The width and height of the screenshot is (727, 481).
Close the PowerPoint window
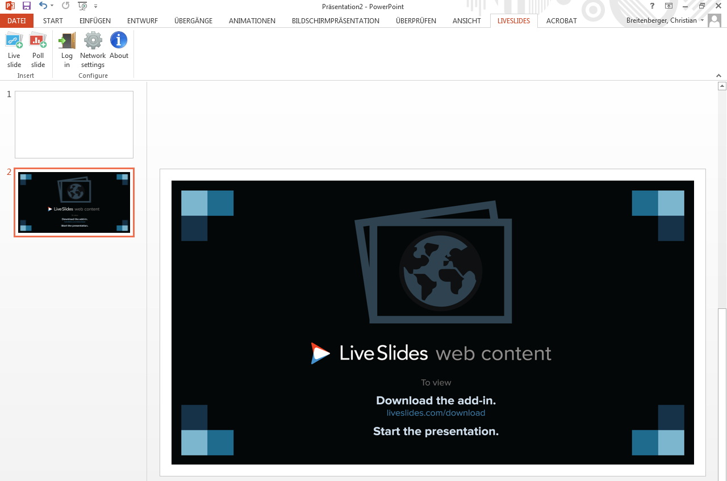(x=718, y=6)
